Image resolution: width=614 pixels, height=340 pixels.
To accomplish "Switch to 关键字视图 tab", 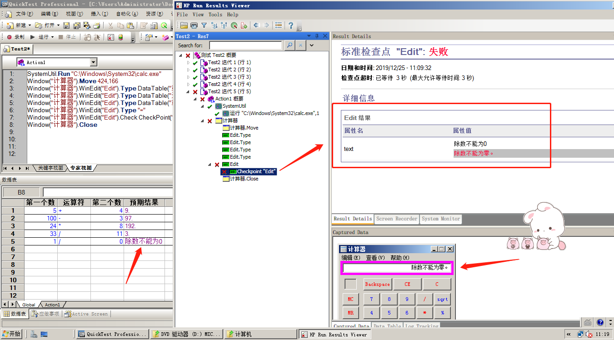I will point(50,168).
